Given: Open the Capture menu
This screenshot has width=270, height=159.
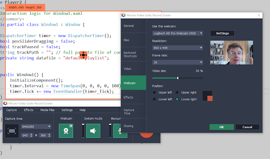Looking at the screenshot, I should coord(11,110).
